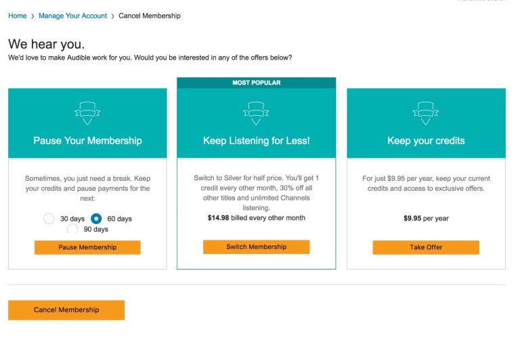This screenshot has height=342, width=520.
Task: Click the Most Popular banner label
Action: (256, 83)
